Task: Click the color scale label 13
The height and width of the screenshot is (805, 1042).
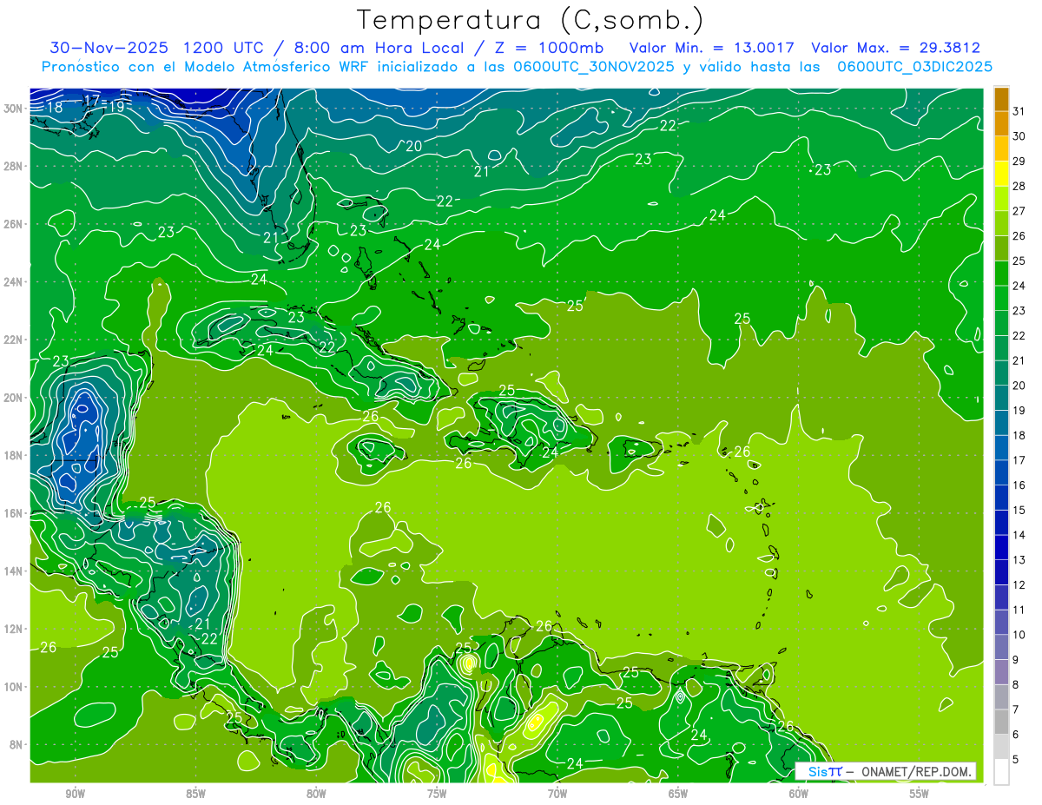Action: (x=1019, y=560)
